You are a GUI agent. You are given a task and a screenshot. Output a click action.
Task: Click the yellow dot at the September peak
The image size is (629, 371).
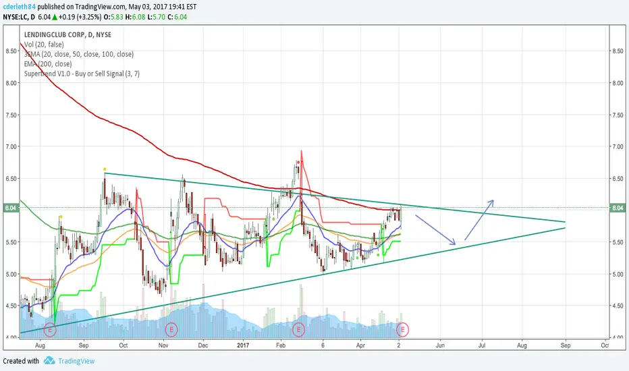tap(105, 169)
